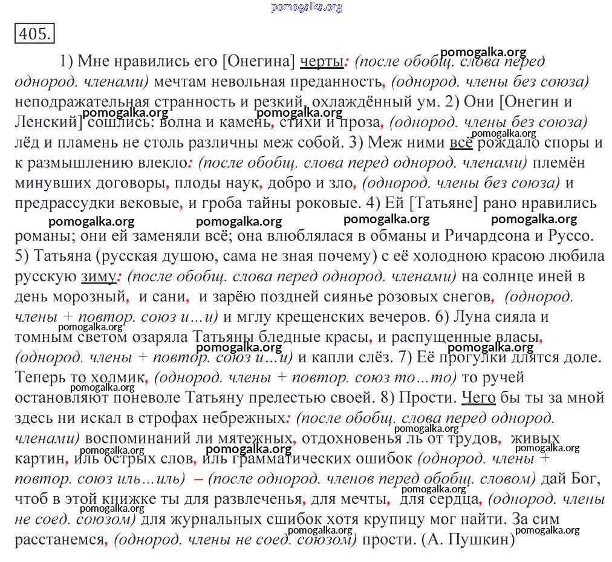Select the underlined word "зиму"
The height and width of the screenshot is (562, 612).
tap(99, 276)
